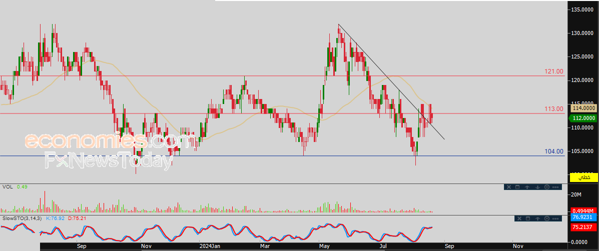Image resolution: width=599 pixels, height=251 pixels.
Task: Maximize the VOL indicator panel
Action: [517, 187]
